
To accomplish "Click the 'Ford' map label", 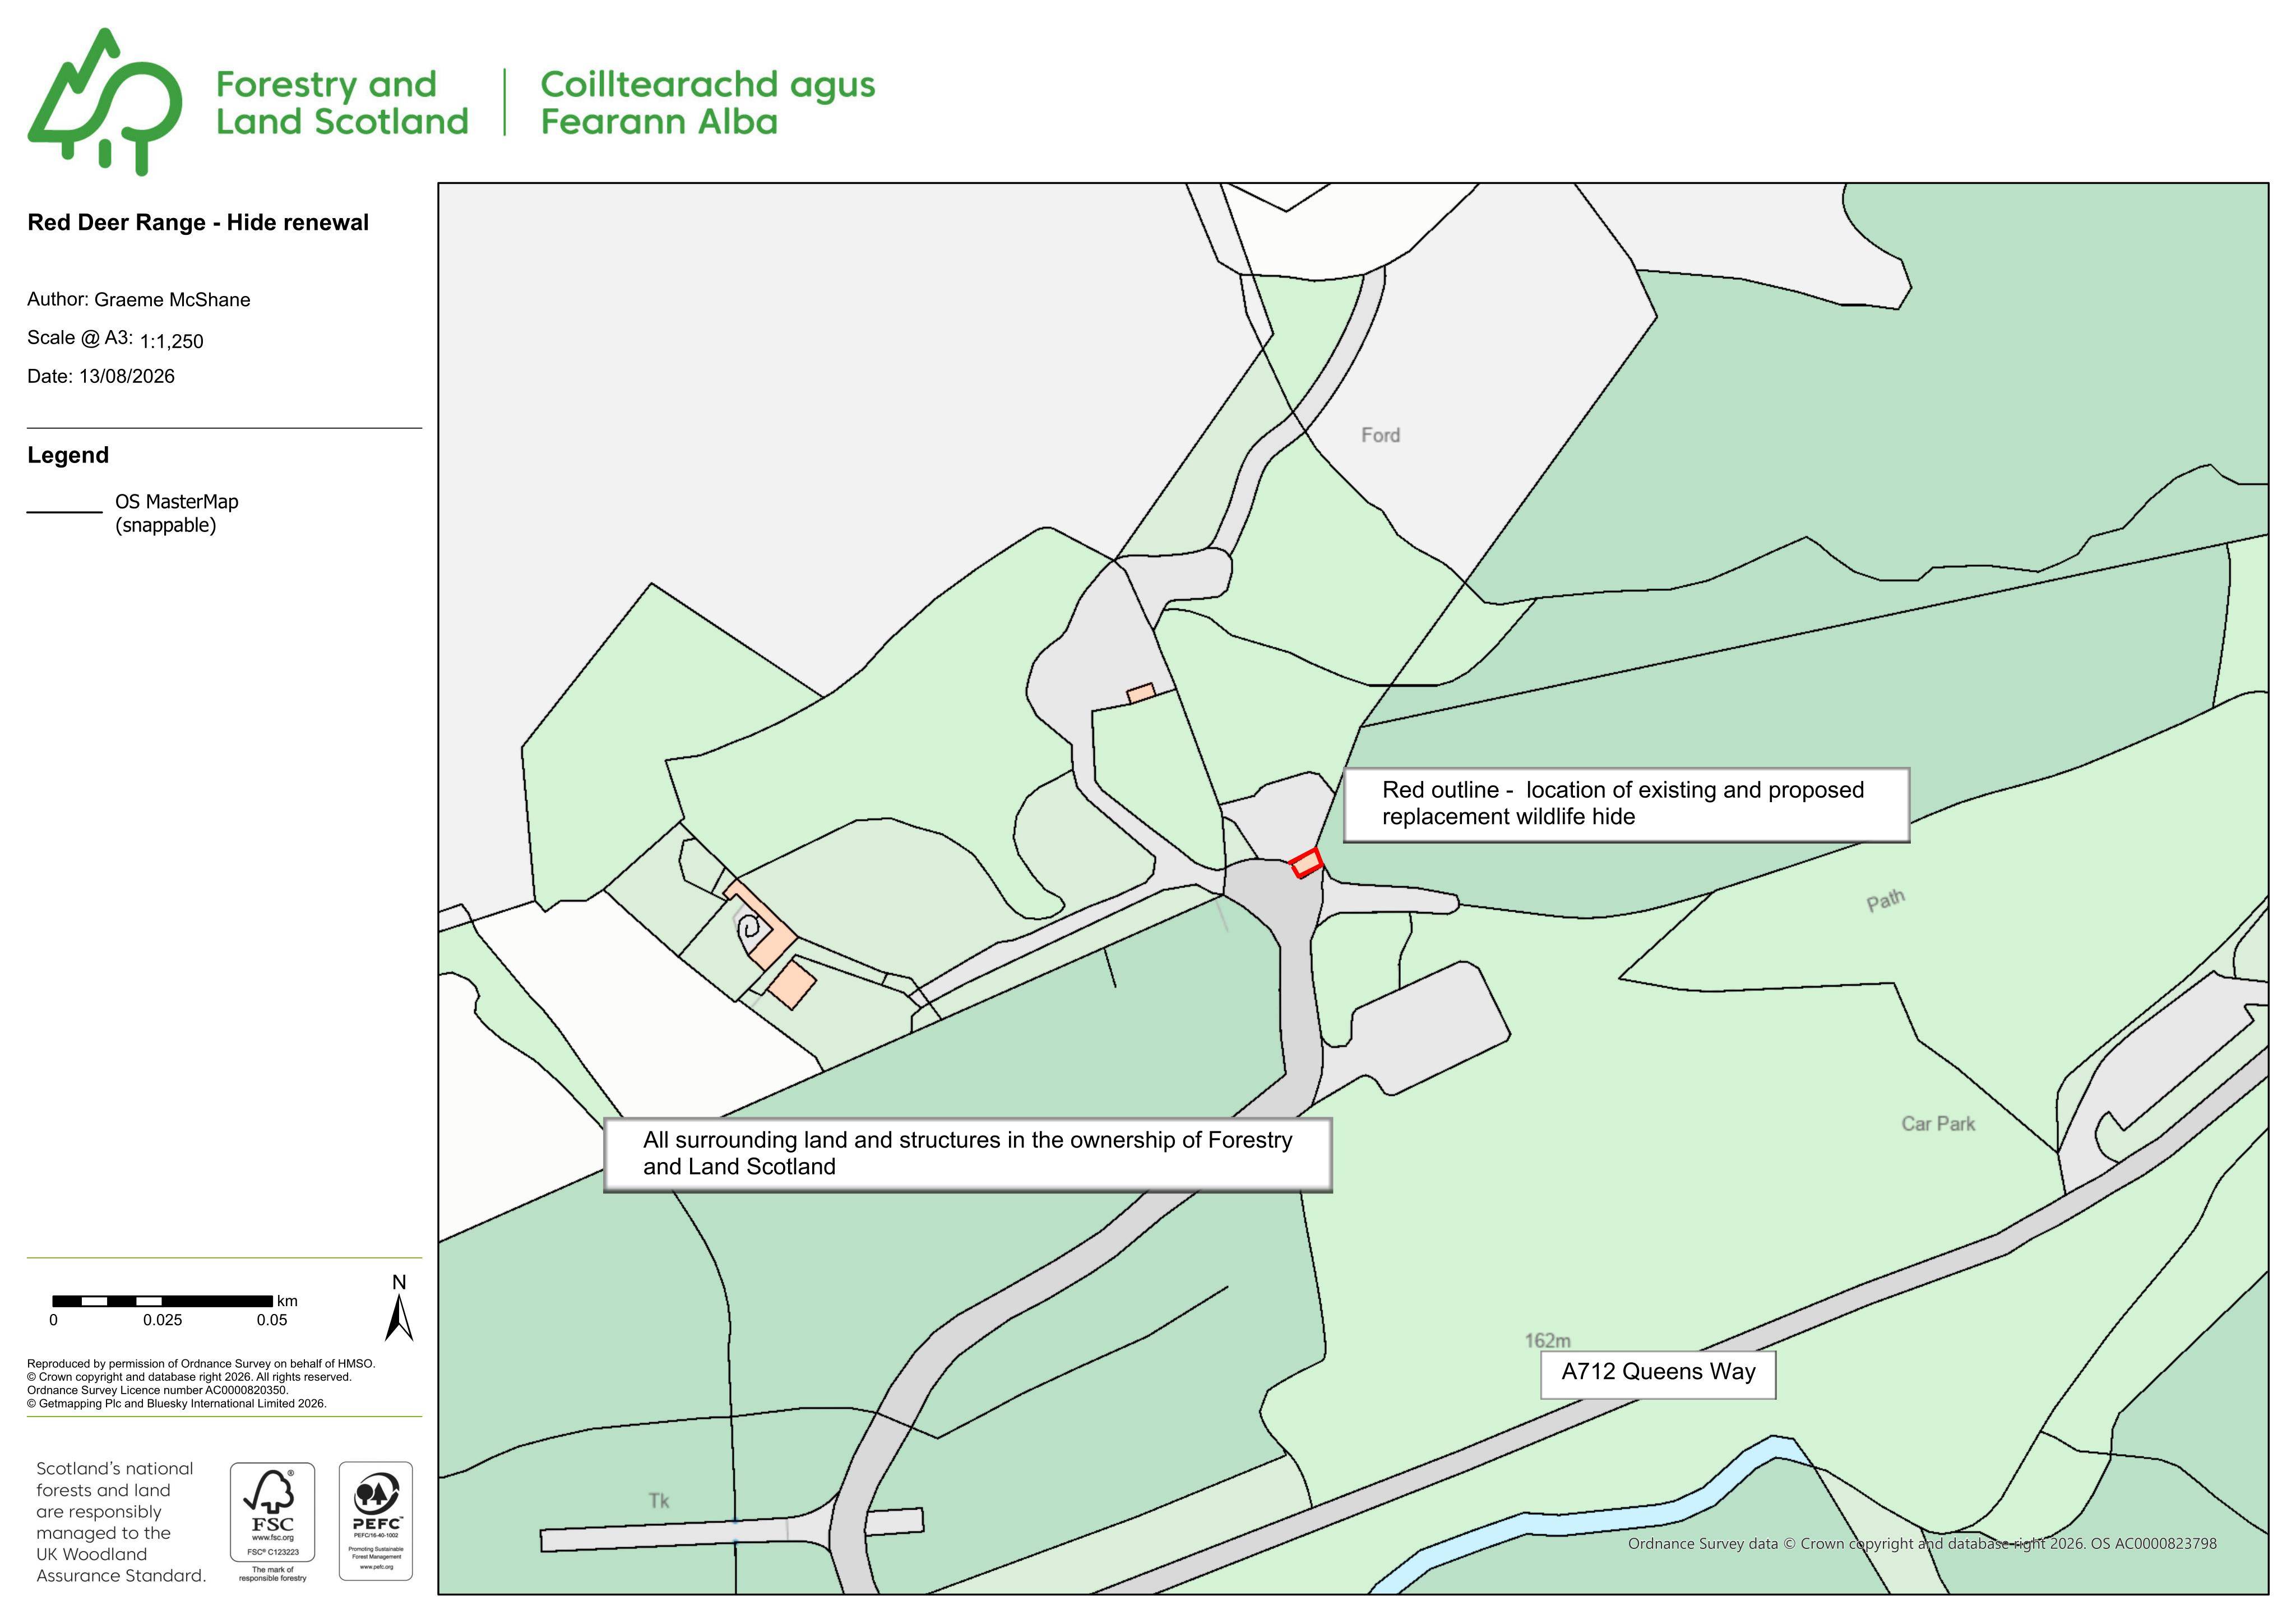I will 1380,435.
